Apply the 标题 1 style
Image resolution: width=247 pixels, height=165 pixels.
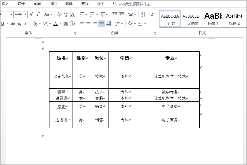(x=213, y=19)
